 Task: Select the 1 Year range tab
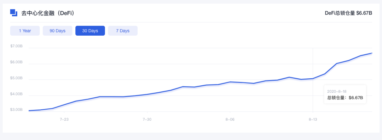pyautogui.click(x=25, y=31)
